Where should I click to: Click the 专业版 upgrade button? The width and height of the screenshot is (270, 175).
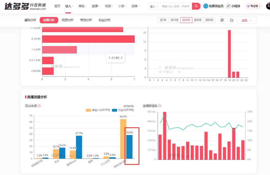coord(253,6)
